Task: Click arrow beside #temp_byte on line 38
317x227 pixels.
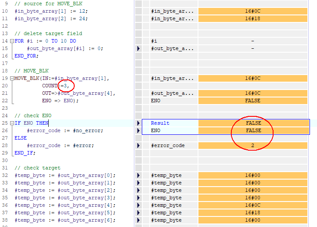Action: click(x=138, y=220)
